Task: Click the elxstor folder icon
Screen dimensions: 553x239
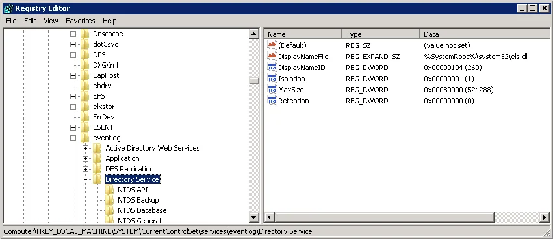Action: (x=84, y=107)
